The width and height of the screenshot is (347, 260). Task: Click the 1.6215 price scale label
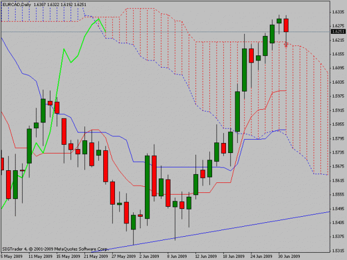point(338,40)
